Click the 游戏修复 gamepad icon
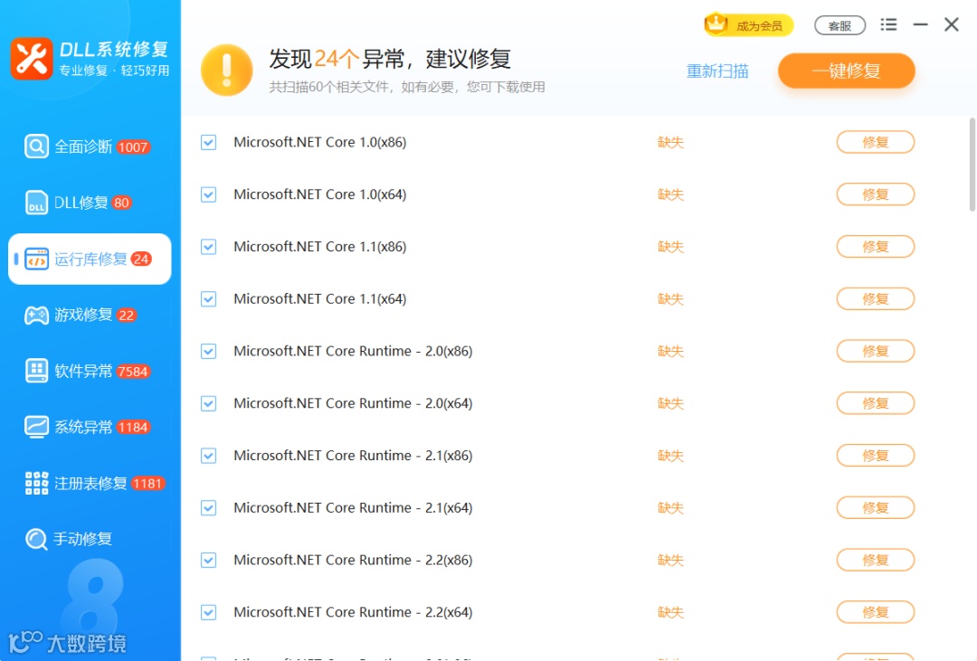The image size is (977, 661). click(x=36, y=316)
